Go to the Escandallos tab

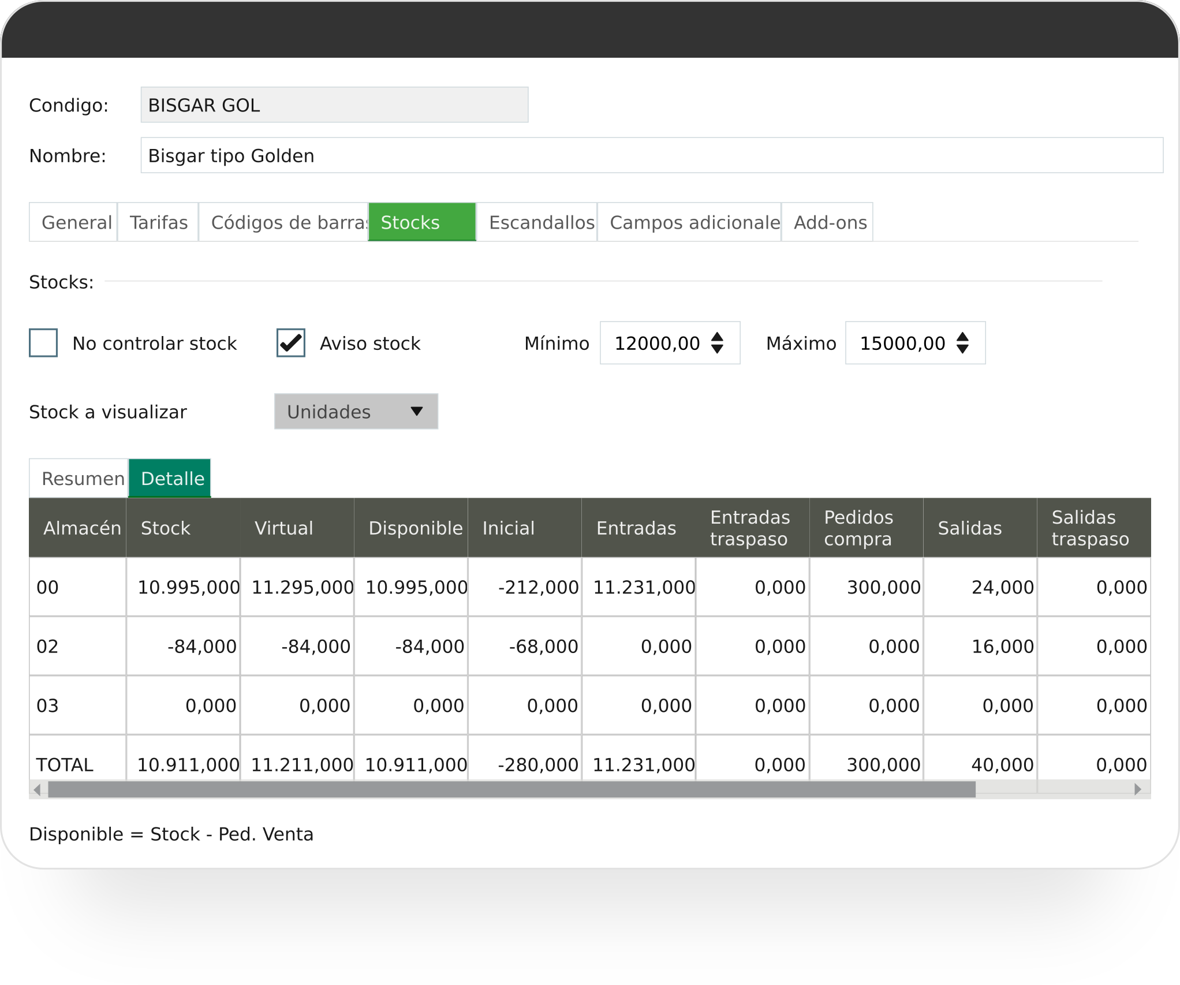537,222
